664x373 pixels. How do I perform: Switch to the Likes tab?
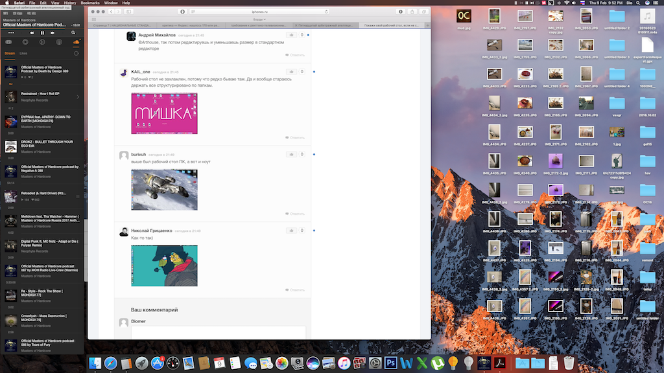pyautogui.click(x=23, y=53)
